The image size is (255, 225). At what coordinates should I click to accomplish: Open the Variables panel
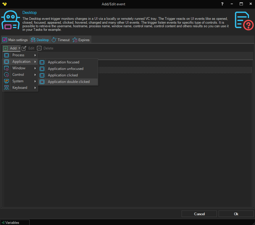coord(14,222)
